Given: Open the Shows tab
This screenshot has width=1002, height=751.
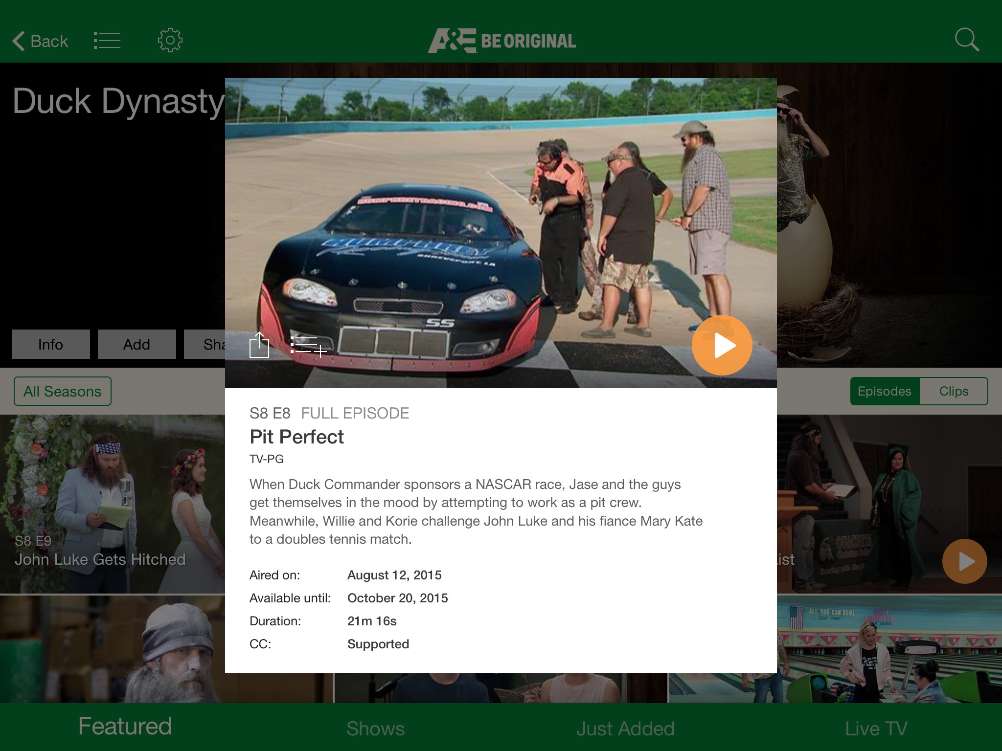Looking at the screenshot, I should [376, 729].
